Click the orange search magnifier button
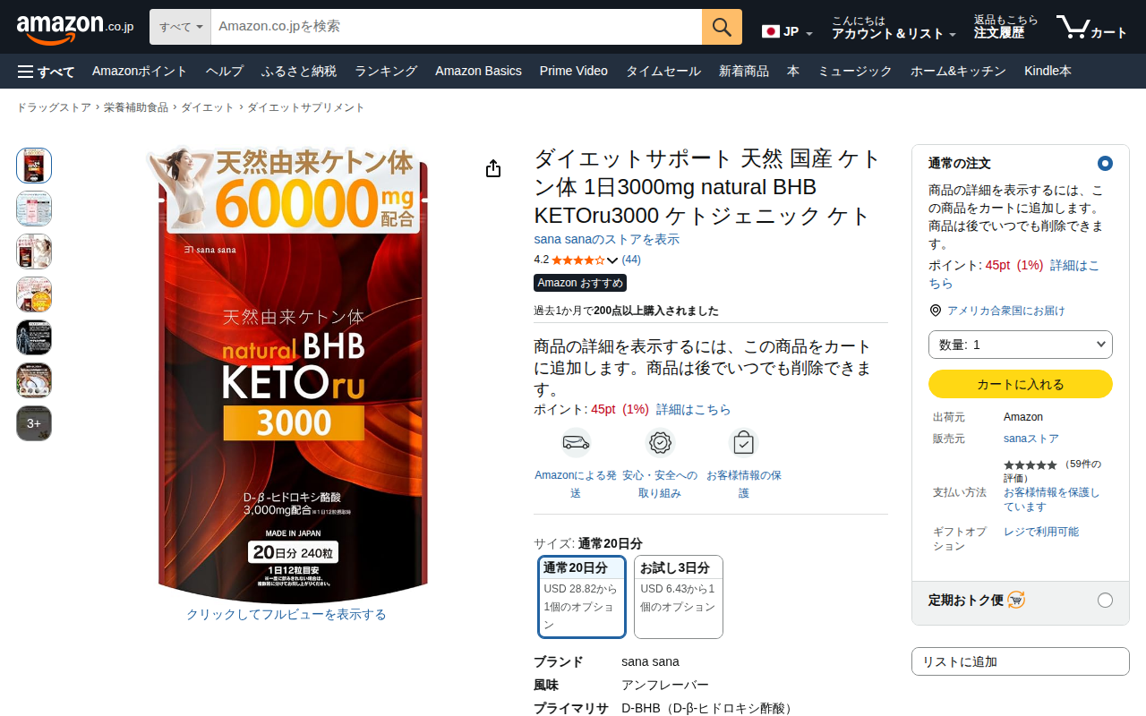The width and height of the screenshot is (1146, 716). pyautogui.click(x=722, y=27)
